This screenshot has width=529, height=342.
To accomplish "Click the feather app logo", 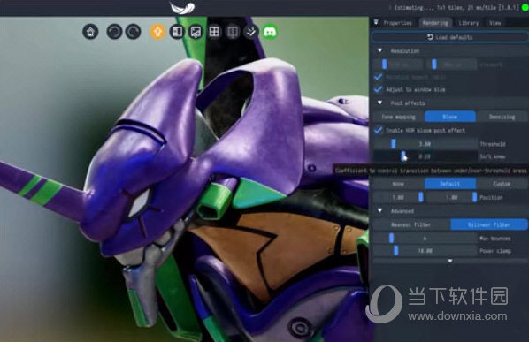I will (182, 8).
